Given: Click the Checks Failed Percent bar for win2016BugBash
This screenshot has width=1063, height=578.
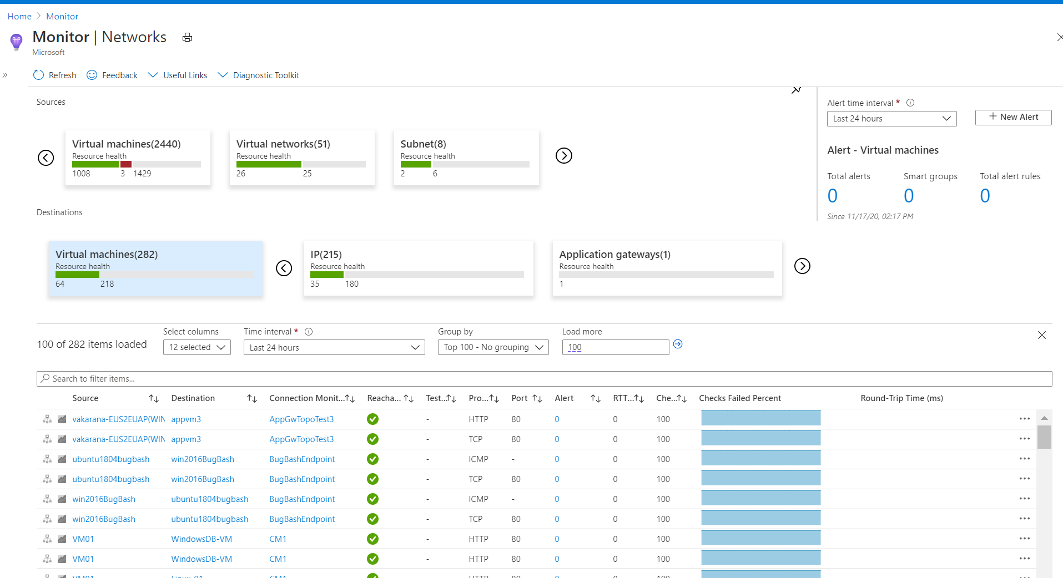Looking at the screenshot, I should 760,498.
